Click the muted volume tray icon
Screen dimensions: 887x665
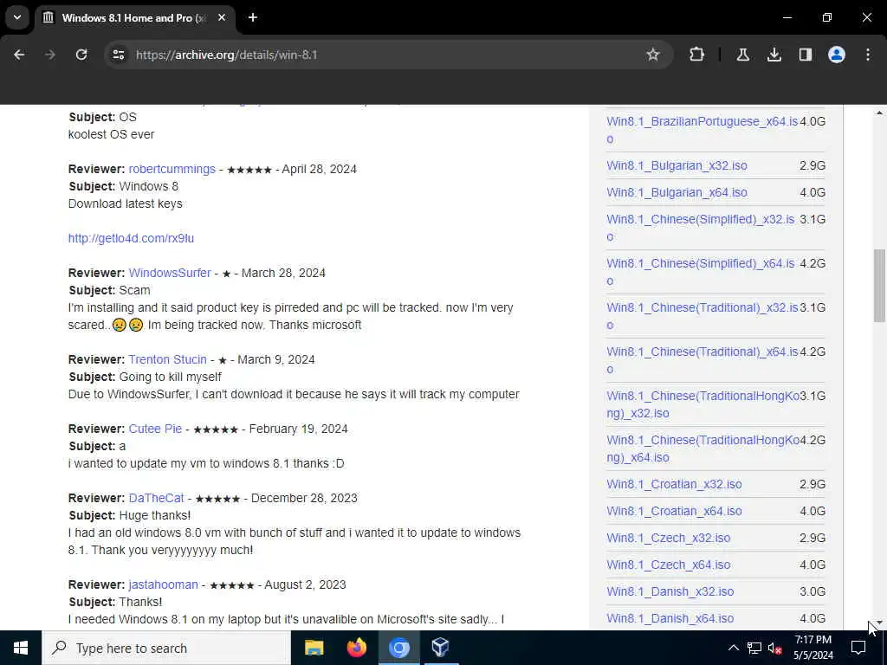(x=774, y=649)
